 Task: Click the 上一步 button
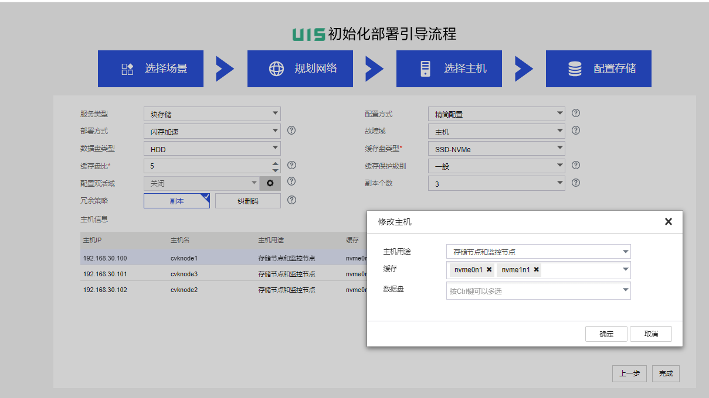(630, 373)
